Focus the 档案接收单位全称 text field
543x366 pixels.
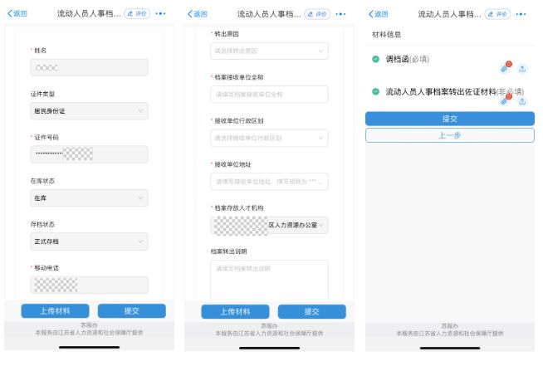[x=270, y=94]
